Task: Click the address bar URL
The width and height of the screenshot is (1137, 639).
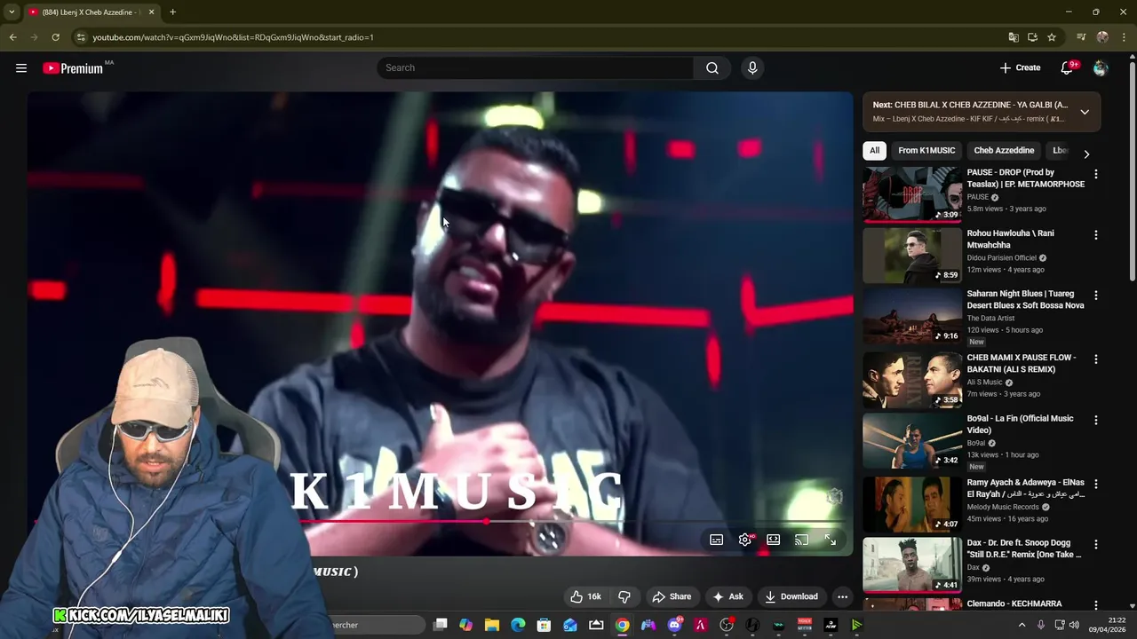Action: pyautogui.click(x=233, y=37)
